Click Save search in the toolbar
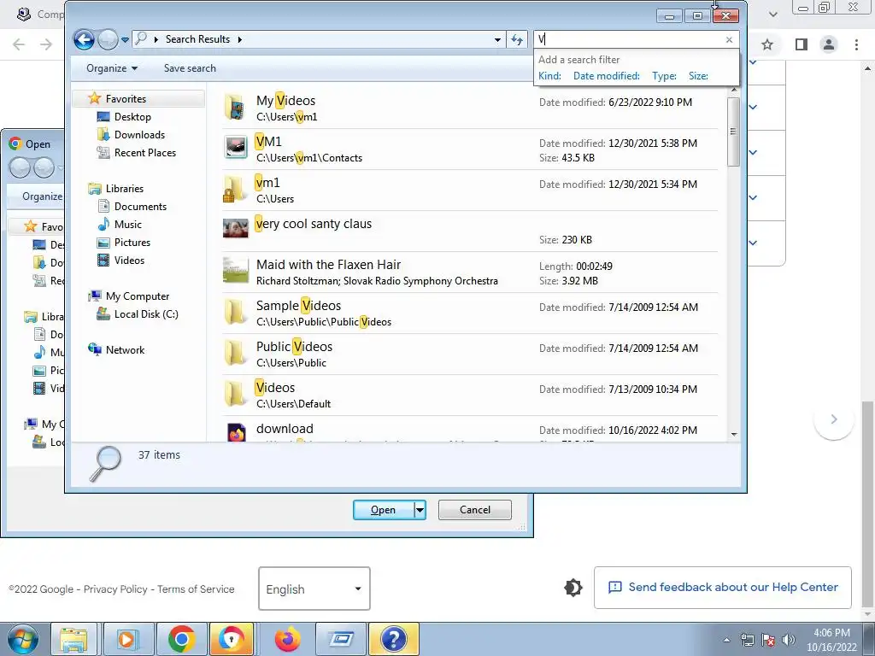This screenshot has height=656, width=875. 190,68
